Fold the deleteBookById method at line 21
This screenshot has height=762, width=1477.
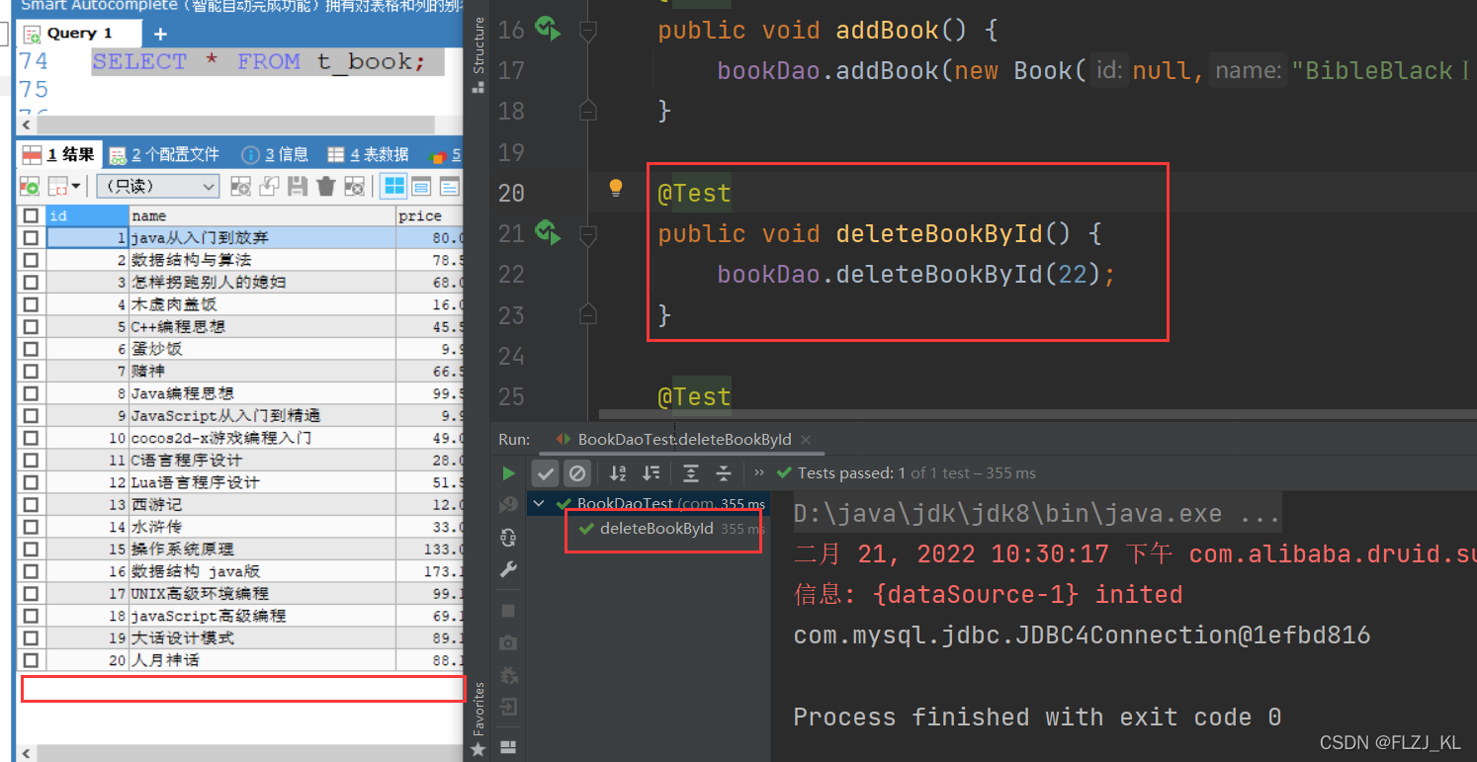[587, 235]
